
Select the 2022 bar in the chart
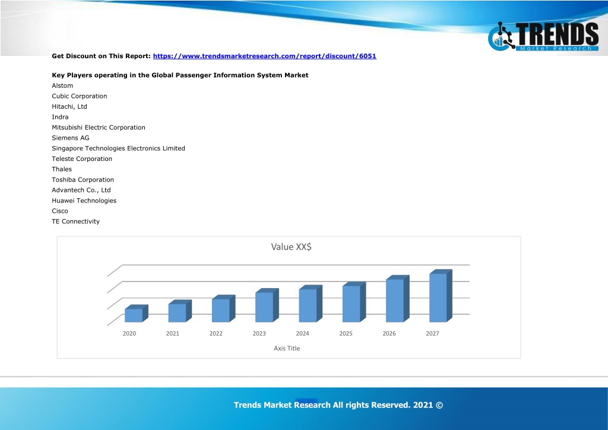point(223,309)
